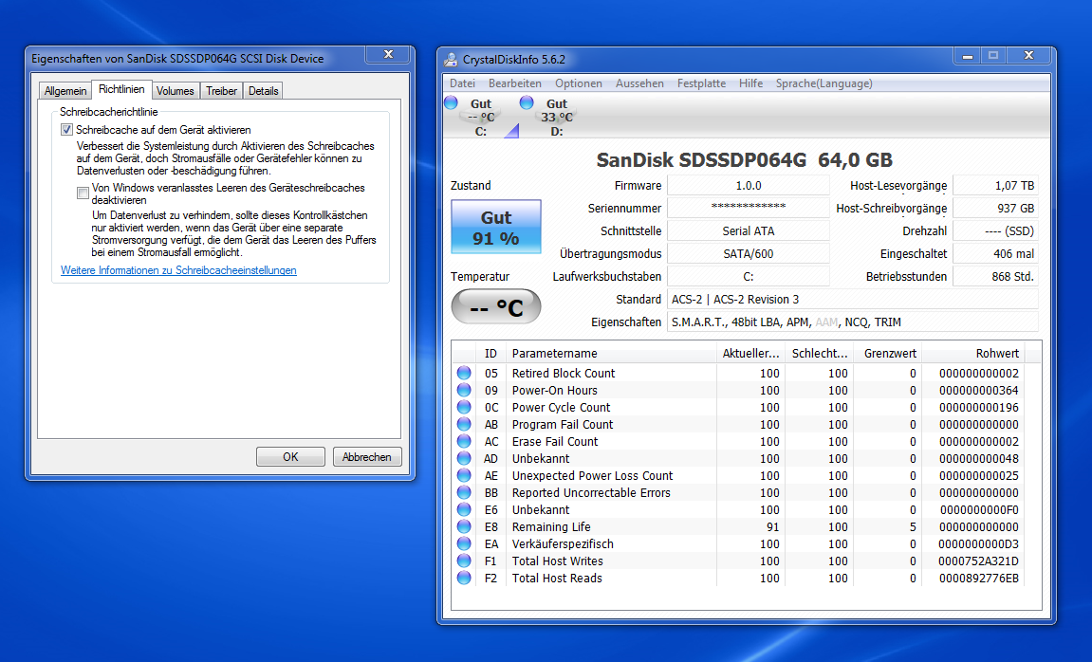Click the 'Gut 91 %' health status button
Screen dimensions: 1092x662
(x=496, y=227)
